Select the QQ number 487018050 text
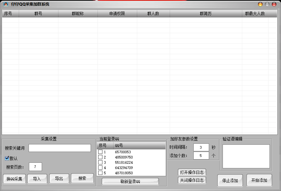Image resolution: width=281 pixels, height=191 pixels. (124, 173)
